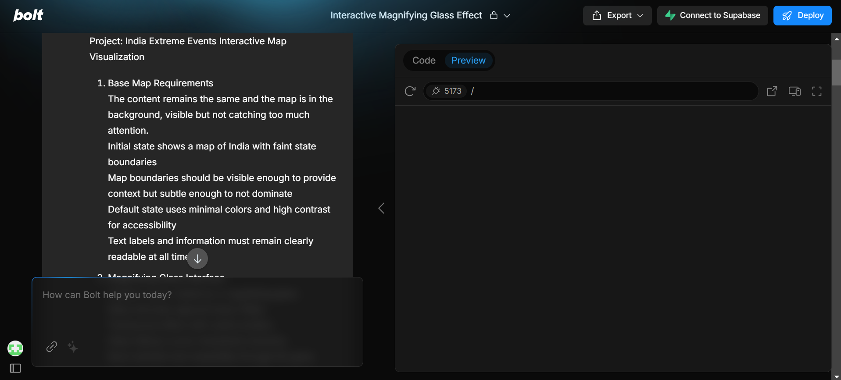Open preview in new tab icon
Viewport: 841px width, 380px height.
772,91
